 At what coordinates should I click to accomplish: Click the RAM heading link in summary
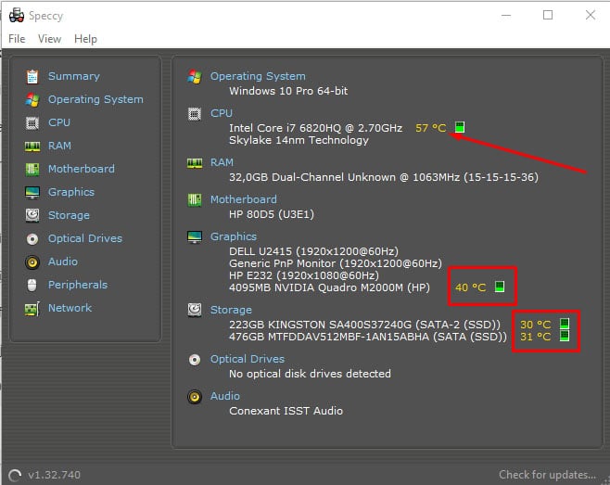(222, 162)
